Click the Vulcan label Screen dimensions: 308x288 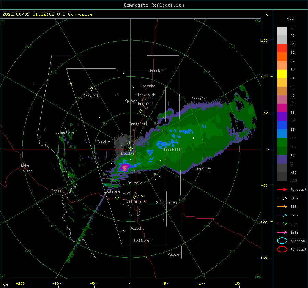(x=174, y=254)
